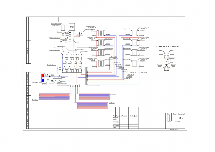
Task: Select the lowest underfloor heating loop
Action: (x=93, y=105)
